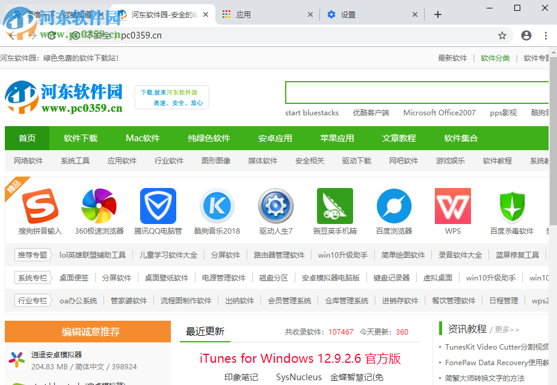Open the 路由器管理软件 topic

[279, 255]
